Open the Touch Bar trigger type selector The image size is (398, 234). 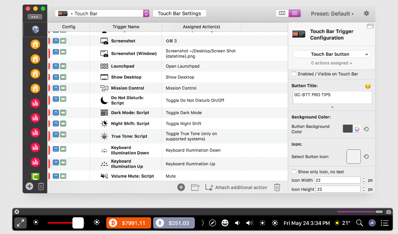102,13
